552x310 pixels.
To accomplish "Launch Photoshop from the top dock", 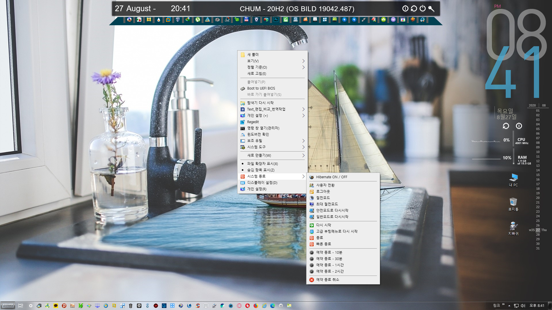I will pos(276,20).
